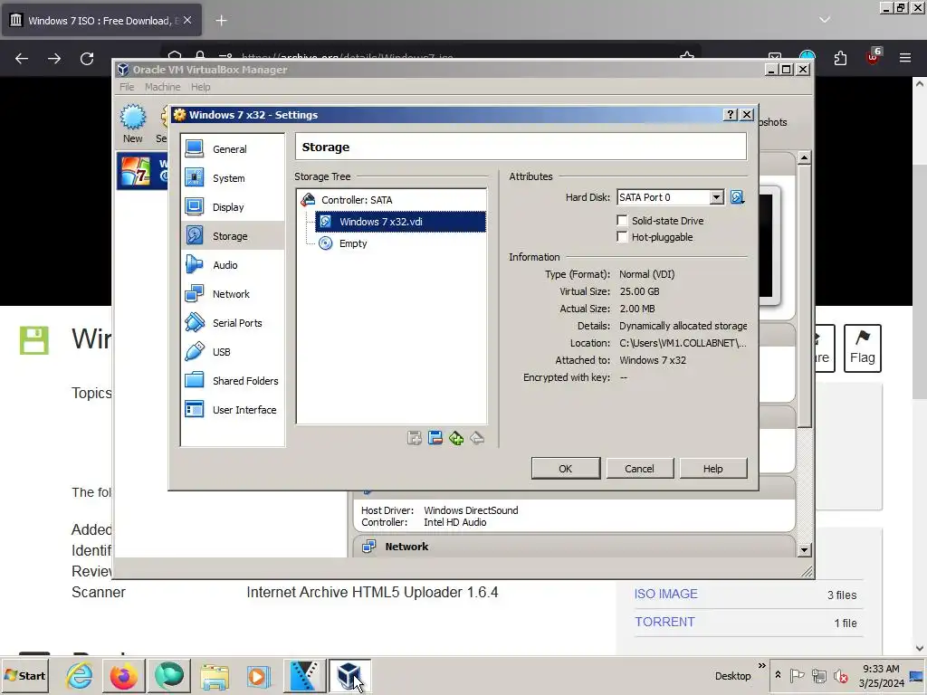Go forward in Firefox browser
927x695 pixels.
[54, 59]
